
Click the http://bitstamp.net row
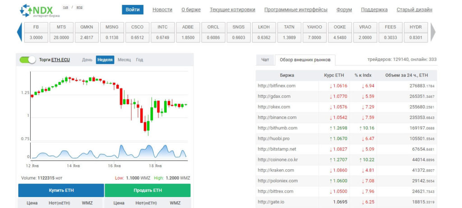click(346, 149)
